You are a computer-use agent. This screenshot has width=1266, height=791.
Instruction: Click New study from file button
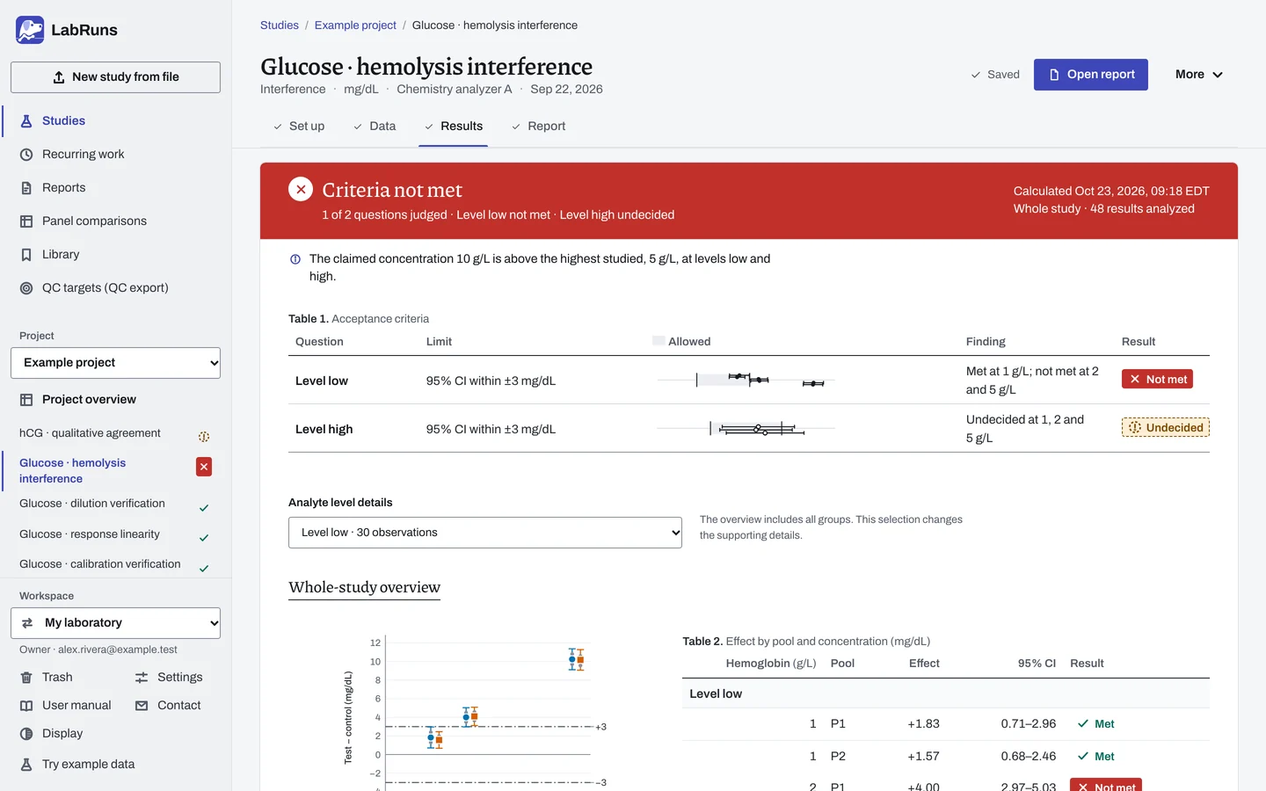click(115, 77)
